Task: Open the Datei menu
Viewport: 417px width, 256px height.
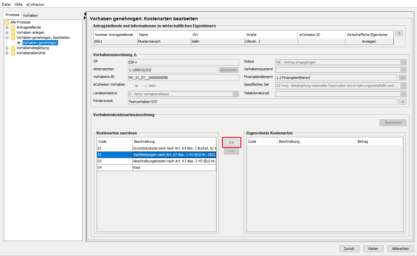Action: click(6, 4)
